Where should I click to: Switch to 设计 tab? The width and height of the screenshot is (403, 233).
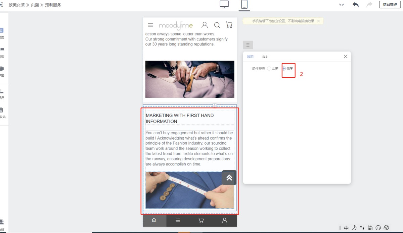coord(266,57)
